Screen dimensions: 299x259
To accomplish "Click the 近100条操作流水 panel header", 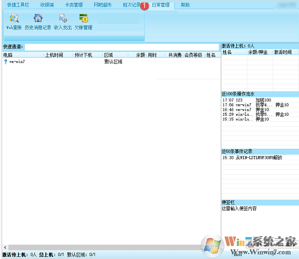I will [260, 94].
